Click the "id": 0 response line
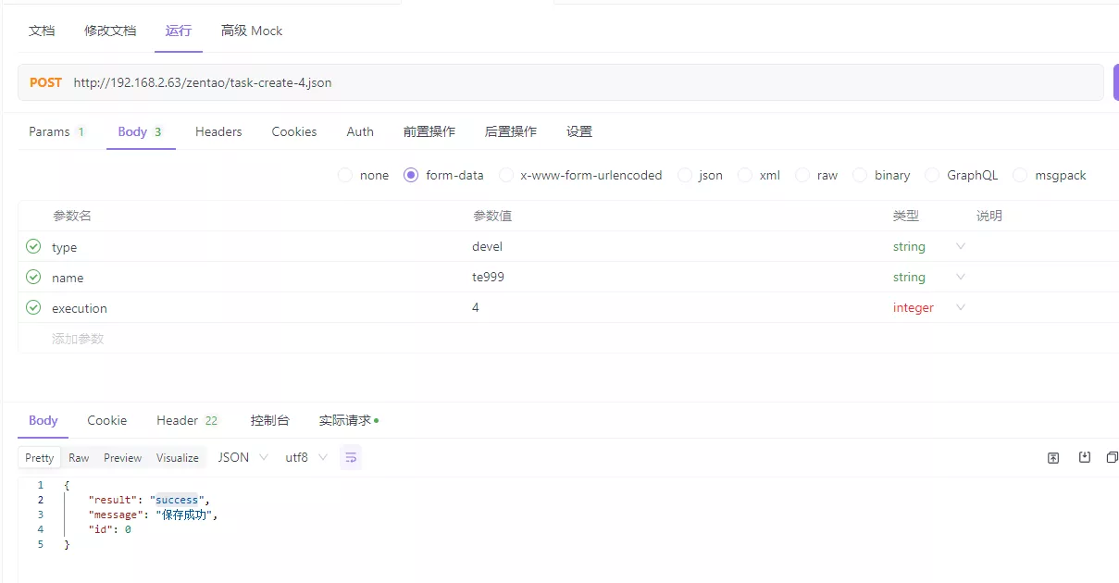The height and width of the screenshot is (583, 1119). 110,529
